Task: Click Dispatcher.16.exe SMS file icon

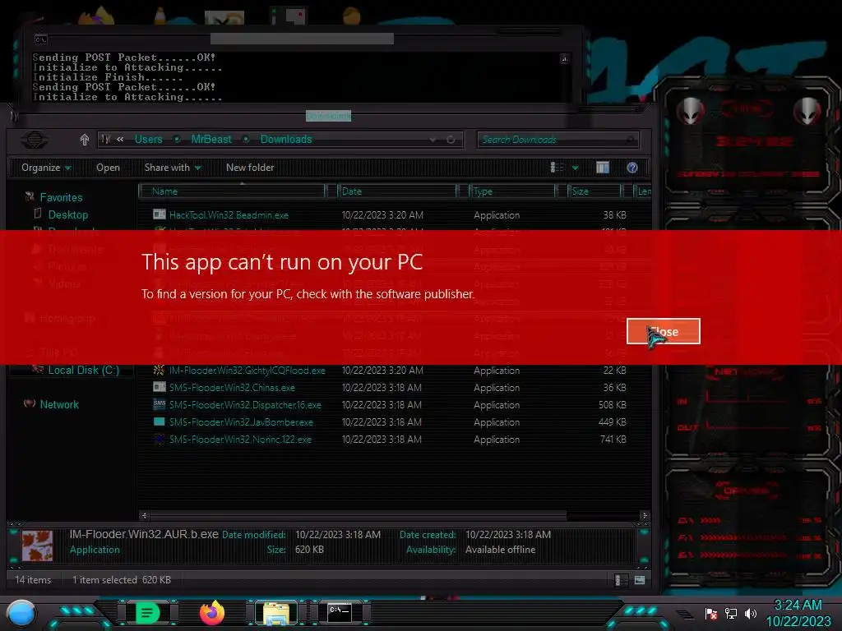Action: click(x=159, y=404)
